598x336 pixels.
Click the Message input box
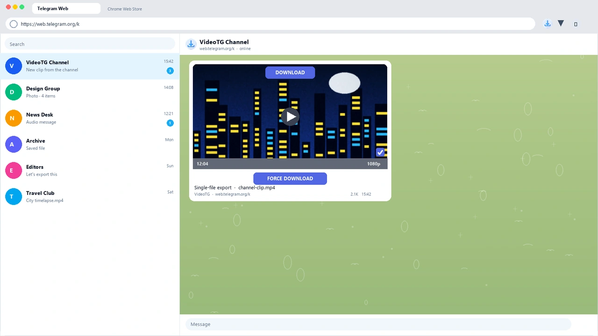[378, 324]
